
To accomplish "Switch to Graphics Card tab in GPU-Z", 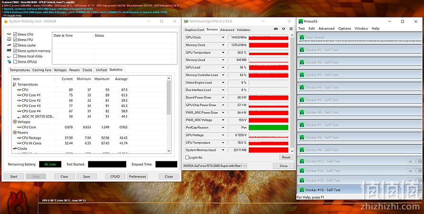I will point(194,29).
